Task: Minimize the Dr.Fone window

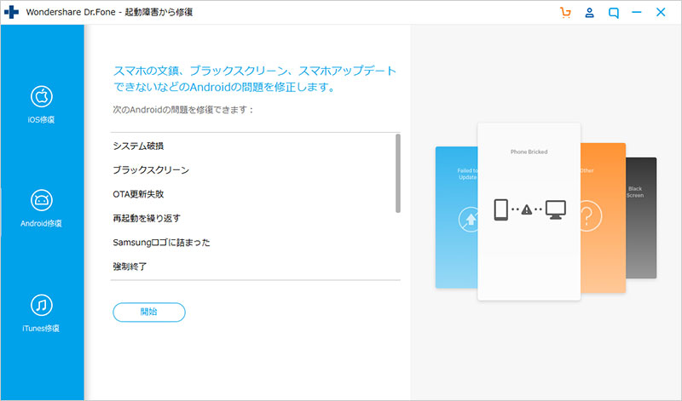Action: (637, 12)
